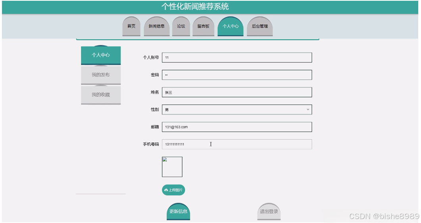Click the 个性化新闻推荐系统 page title
Screen dimensions: 421x223
195,6
